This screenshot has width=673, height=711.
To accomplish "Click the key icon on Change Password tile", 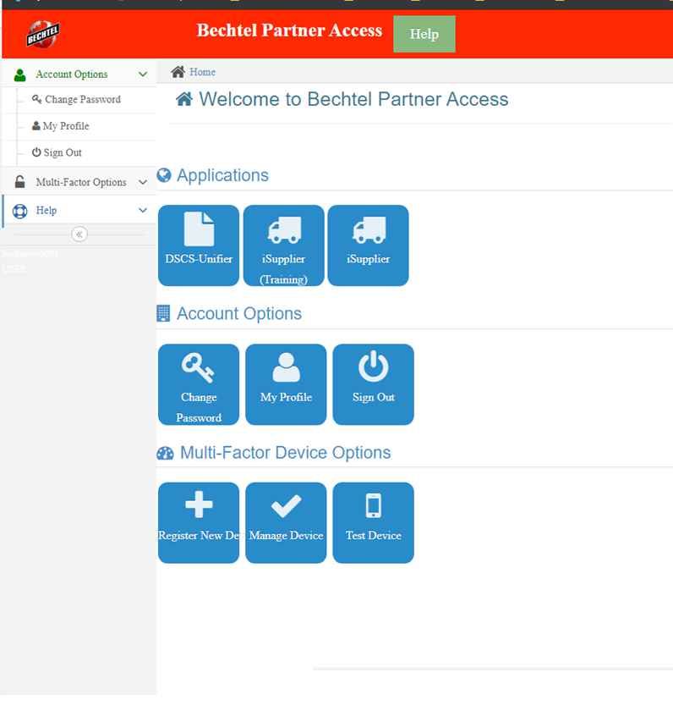I will pos(198,368).
